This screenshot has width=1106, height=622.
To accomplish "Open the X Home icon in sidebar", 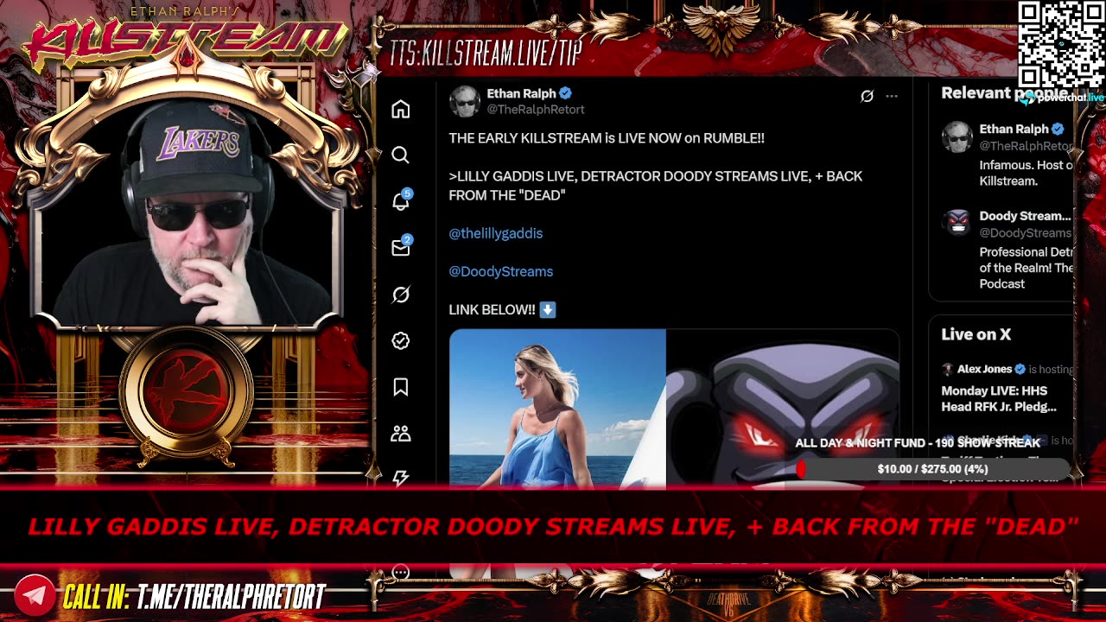I will [x=400, y=109].
